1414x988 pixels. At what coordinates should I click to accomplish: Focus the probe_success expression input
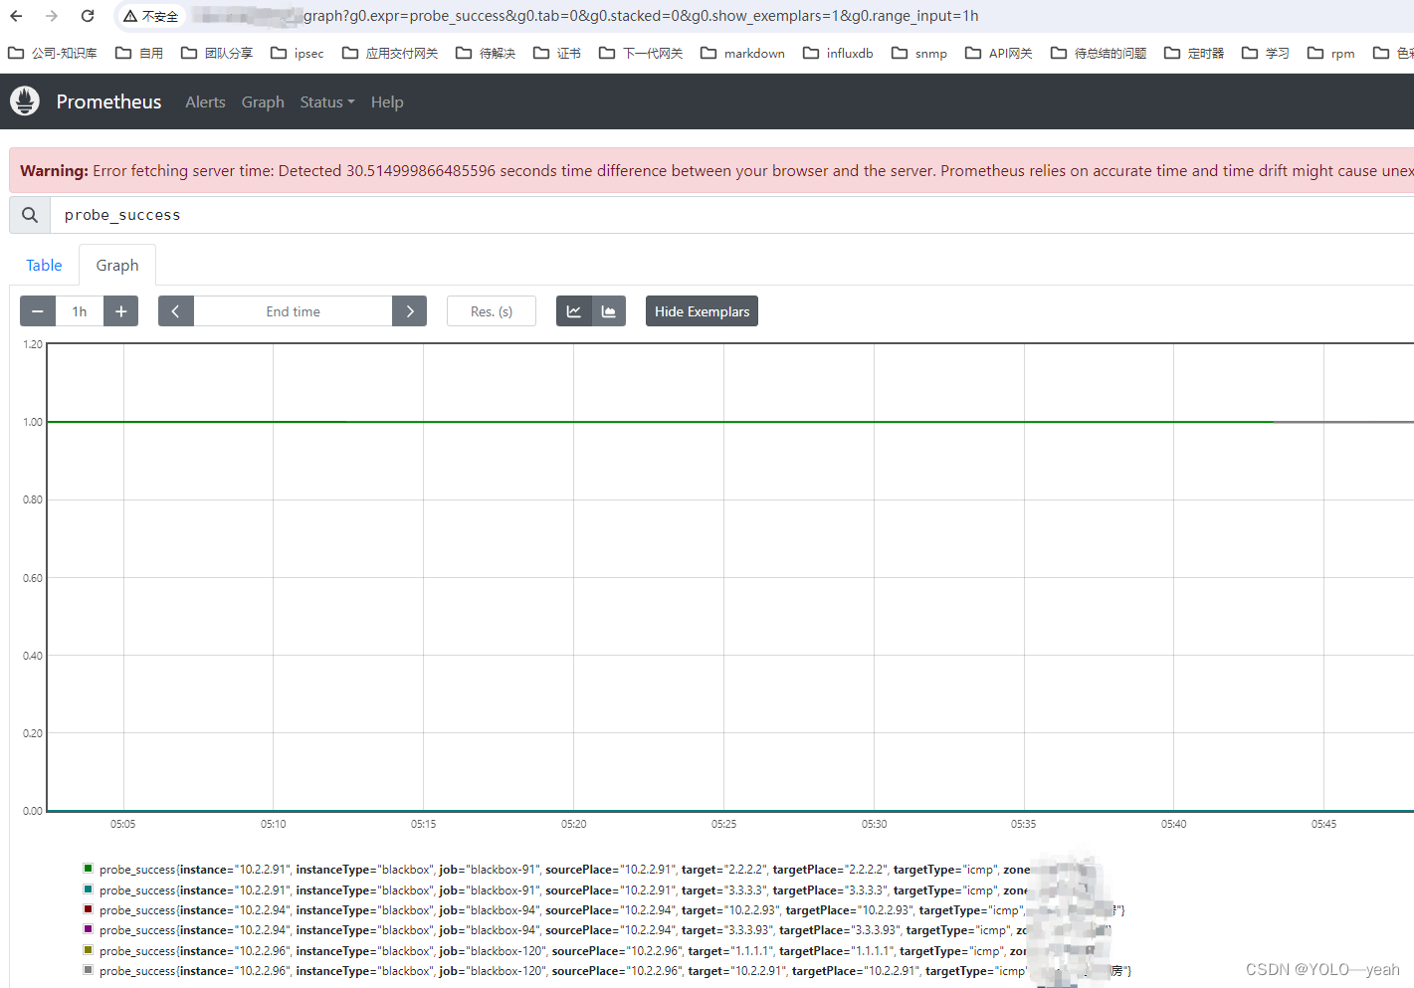[731, 215]
